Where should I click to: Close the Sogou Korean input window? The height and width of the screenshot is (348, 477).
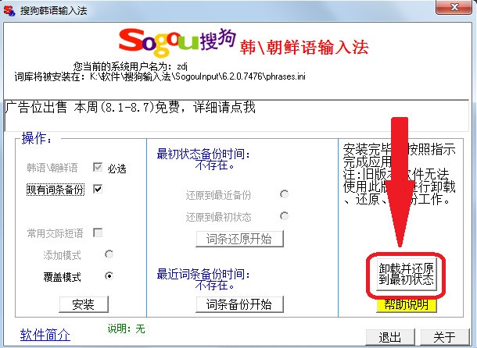[454, 7]
